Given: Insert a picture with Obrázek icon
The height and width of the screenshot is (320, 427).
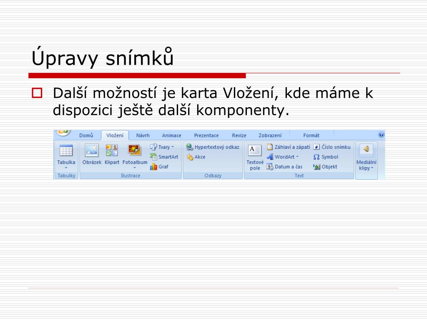Looking at the screenshot, I should coord(92,150).
